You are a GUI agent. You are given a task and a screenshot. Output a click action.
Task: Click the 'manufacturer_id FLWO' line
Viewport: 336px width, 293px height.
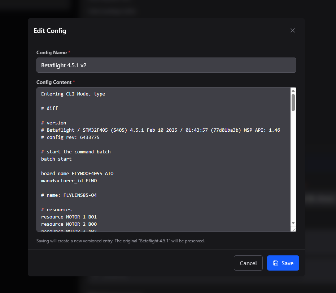click(x=69, y=181)
